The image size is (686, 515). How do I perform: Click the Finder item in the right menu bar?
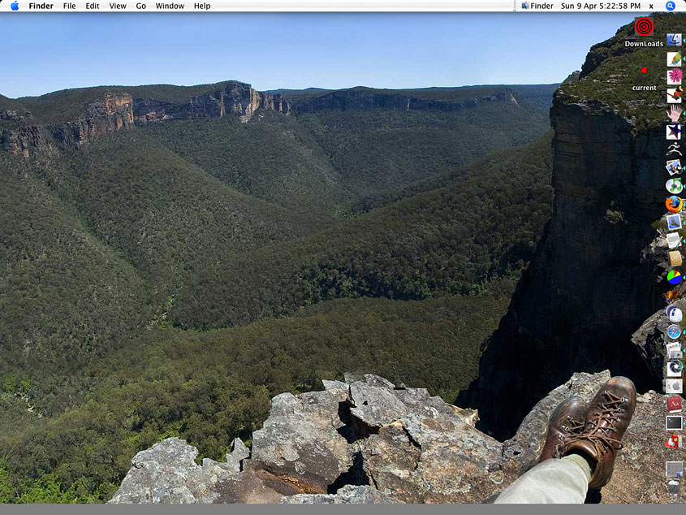click(x=537, y=6)
